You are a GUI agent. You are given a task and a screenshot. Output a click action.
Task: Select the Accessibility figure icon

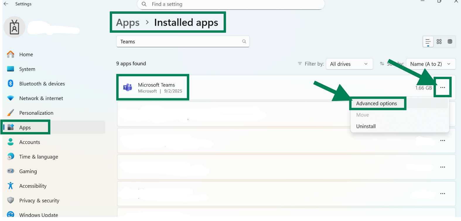(11, 186)
